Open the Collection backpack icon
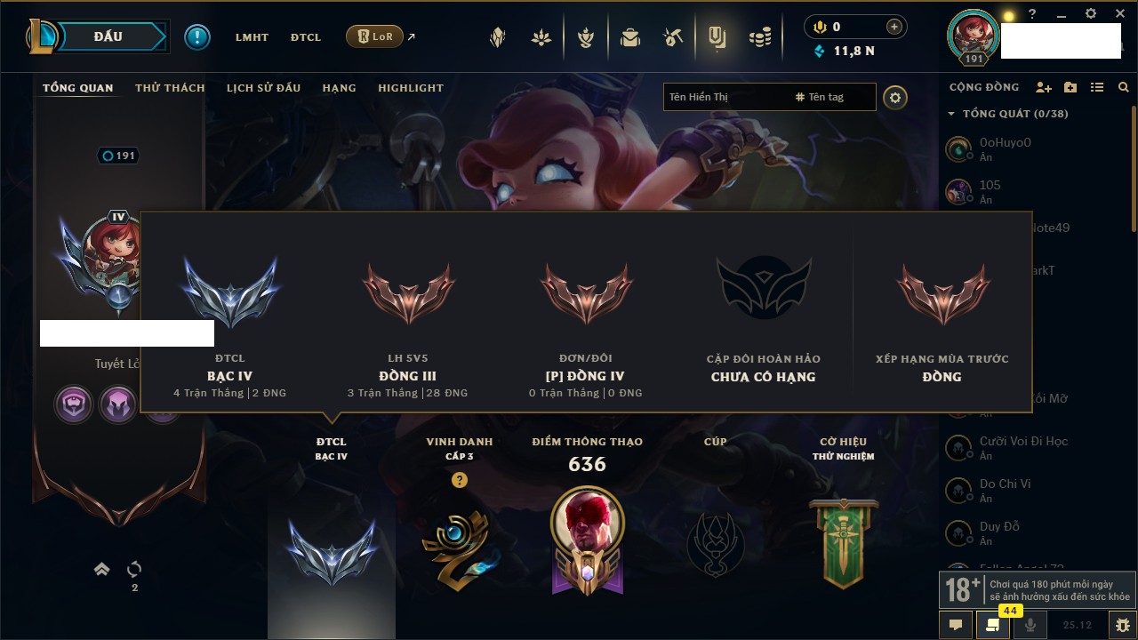The image size is (1138, 640). click(630, 37)
